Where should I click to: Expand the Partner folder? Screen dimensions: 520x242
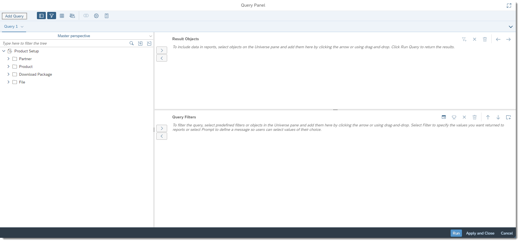tap(8, 59)
